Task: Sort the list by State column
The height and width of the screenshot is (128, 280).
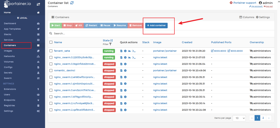Action: (x=106, y=40)
